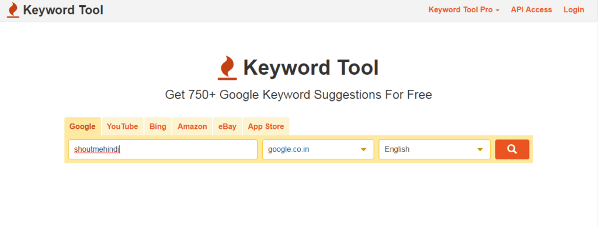The height and width of the screenshot is (227, 598).
Task: Open the Keyword Tool Pro menu
Action: tap(464, 10)
